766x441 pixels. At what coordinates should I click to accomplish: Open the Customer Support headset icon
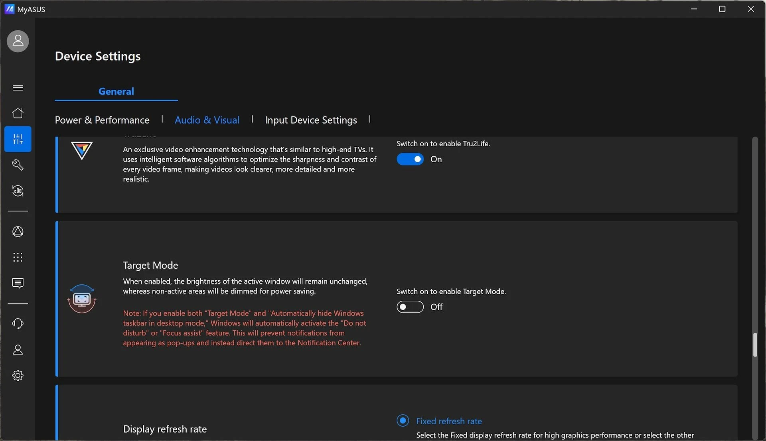tap(18, 323)
